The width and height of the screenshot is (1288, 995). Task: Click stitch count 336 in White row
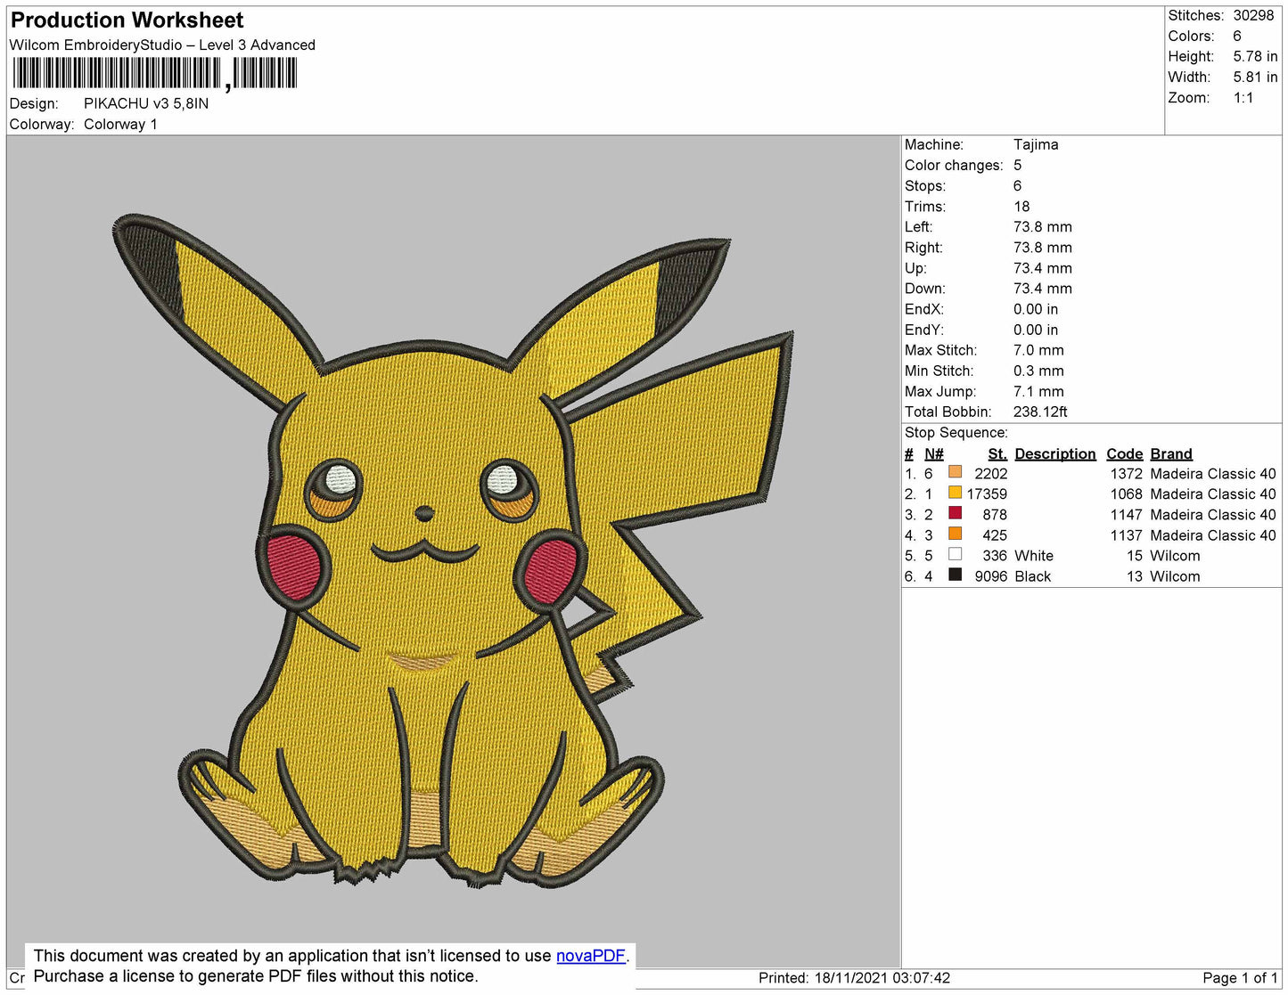point(995,556)
